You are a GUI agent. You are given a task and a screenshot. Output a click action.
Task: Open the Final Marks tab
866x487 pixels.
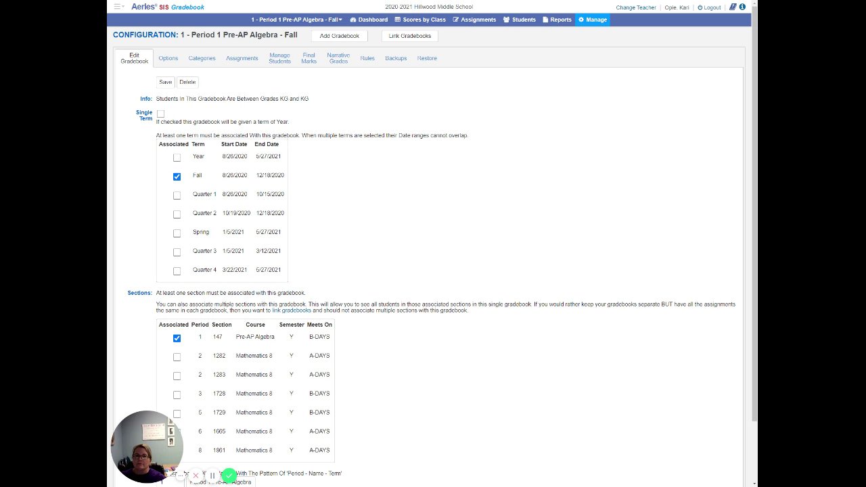309,58
